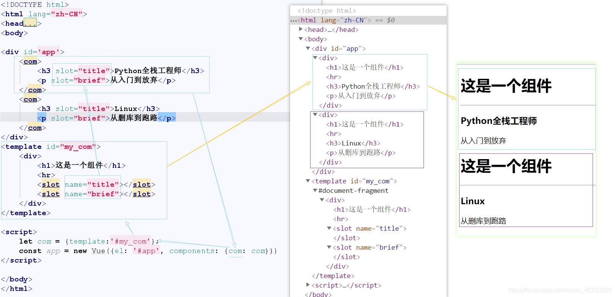This screenshot has height=297, width=615.
Task: Click the first rendered heading 这是一个组件
Action: pos(506,86)
